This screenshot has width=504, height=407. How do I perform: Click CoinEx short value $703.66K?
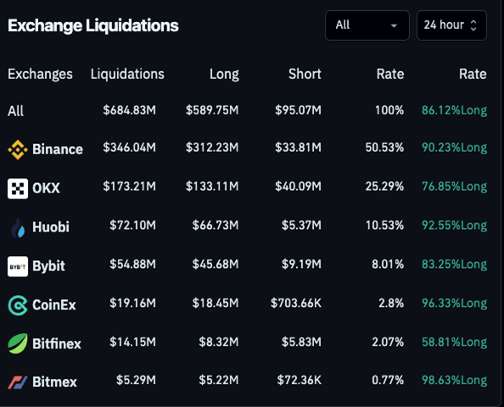click(296, 303)
